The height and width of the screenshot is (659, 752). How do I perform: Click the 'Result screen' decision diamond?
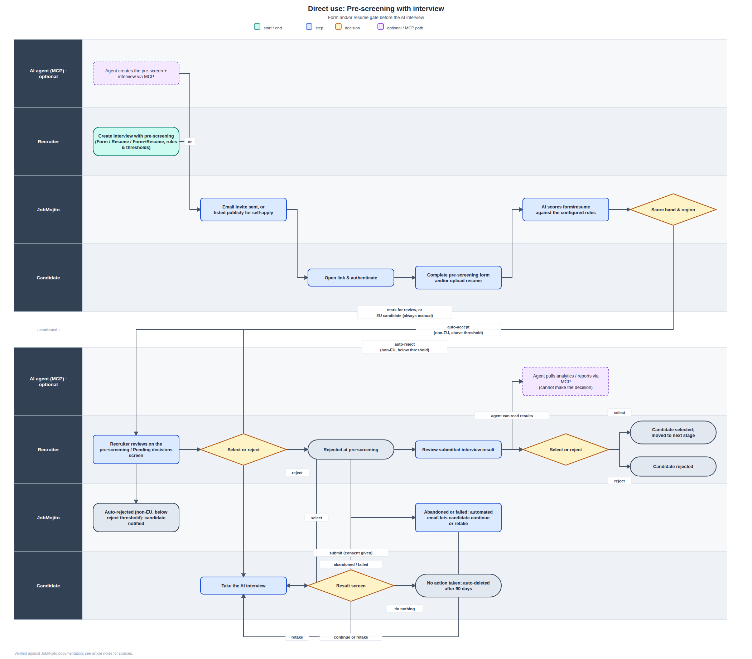[351, 586]
